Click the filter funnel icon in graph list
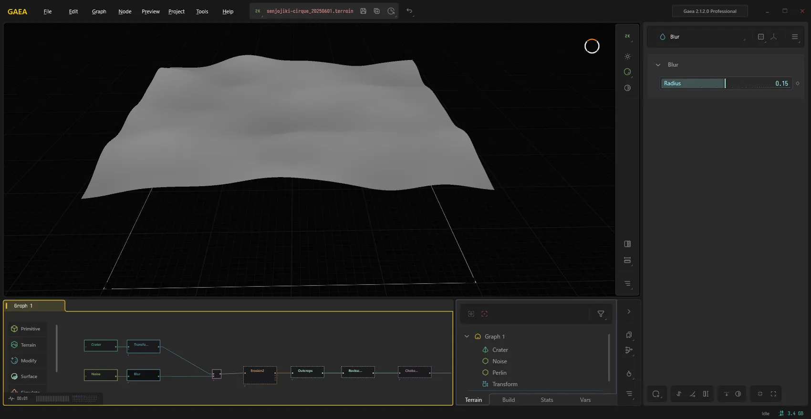The width and height of the screenshot is (811, 419). point(601,314)
